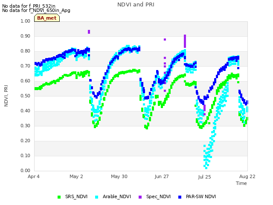Click the y-axis label NDVI, PRI

click(6, 96)
